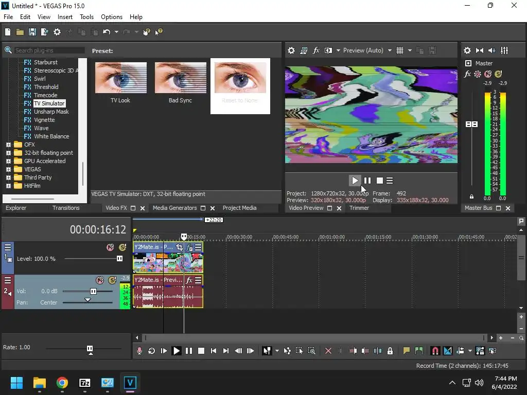This screenshot has height=395, width=527.
Task: Switch to the Trimmer tab
Action: click(x=359, y=208)
